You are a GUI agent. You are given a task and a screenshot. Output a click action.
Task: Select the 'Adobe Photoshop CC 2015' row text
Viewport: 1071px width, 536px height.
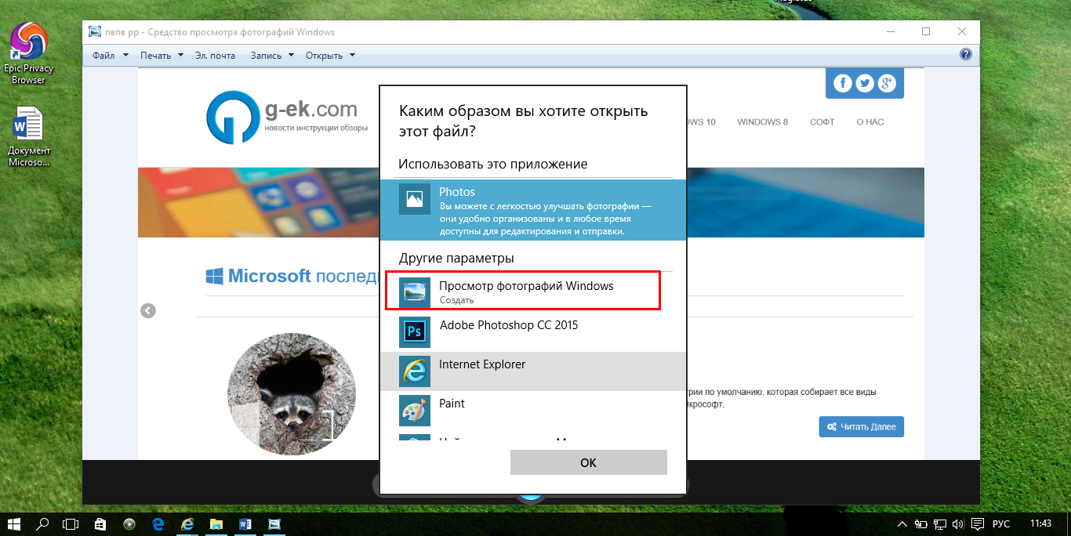tap(509, 325)
